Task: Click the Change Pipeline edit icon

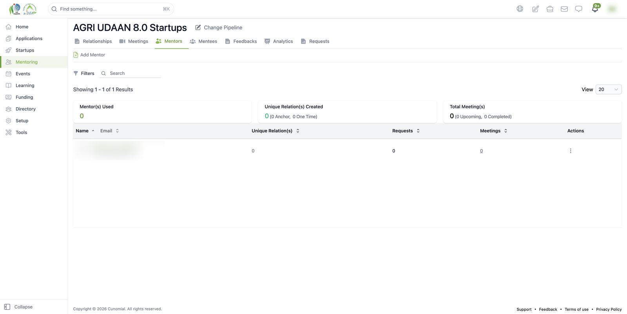Action: (198, 27)
